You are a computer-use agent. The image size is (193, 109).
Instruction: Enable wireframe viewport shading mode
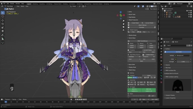pyautogui.click(x=150, y=6)
